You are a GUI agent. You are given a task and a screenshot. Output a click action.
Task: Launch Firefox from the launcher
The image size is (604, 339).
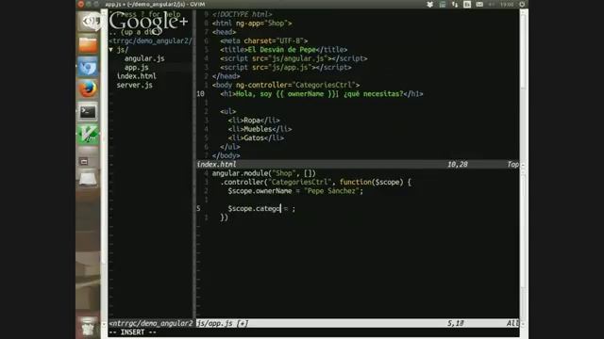(88, 89)
